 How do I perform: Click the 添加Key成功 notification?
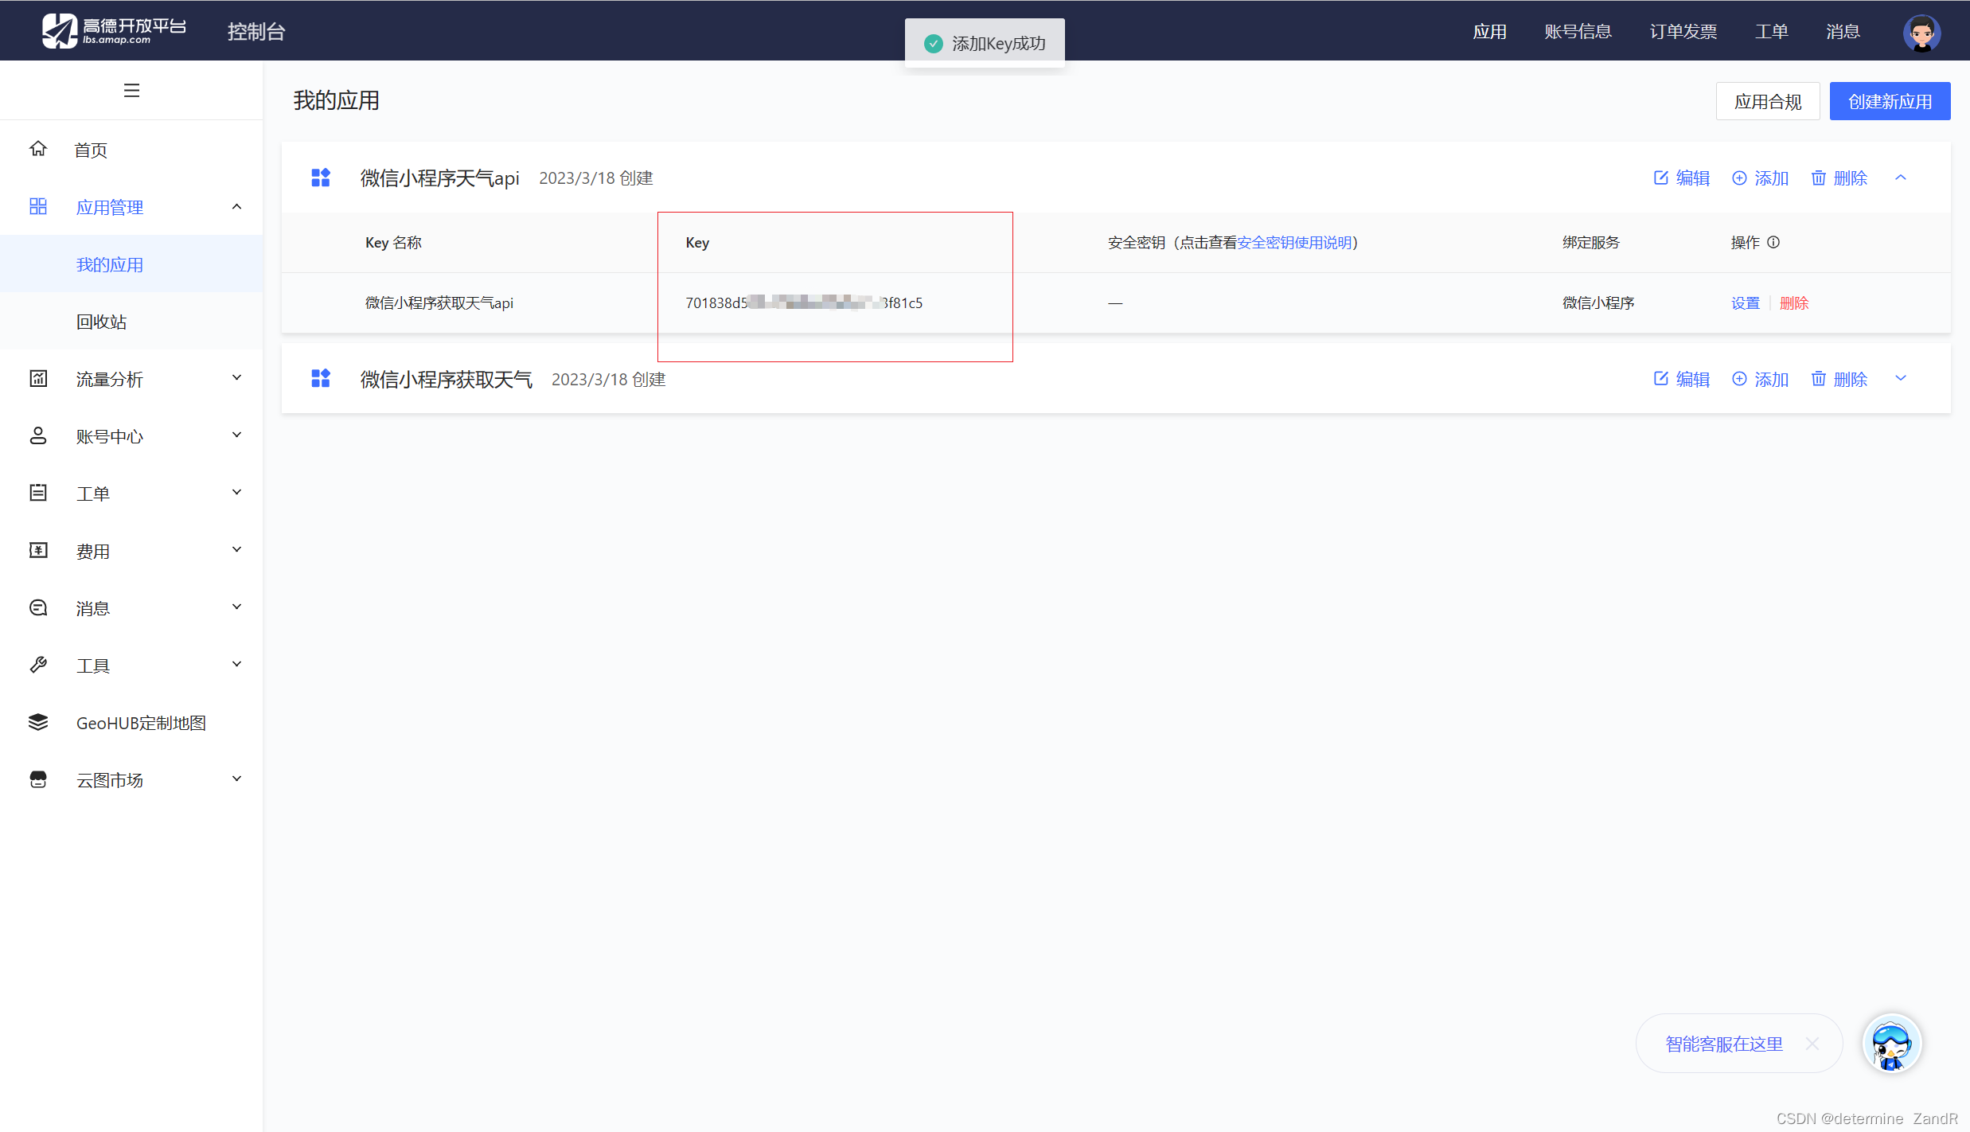click(x=985, y=43)
